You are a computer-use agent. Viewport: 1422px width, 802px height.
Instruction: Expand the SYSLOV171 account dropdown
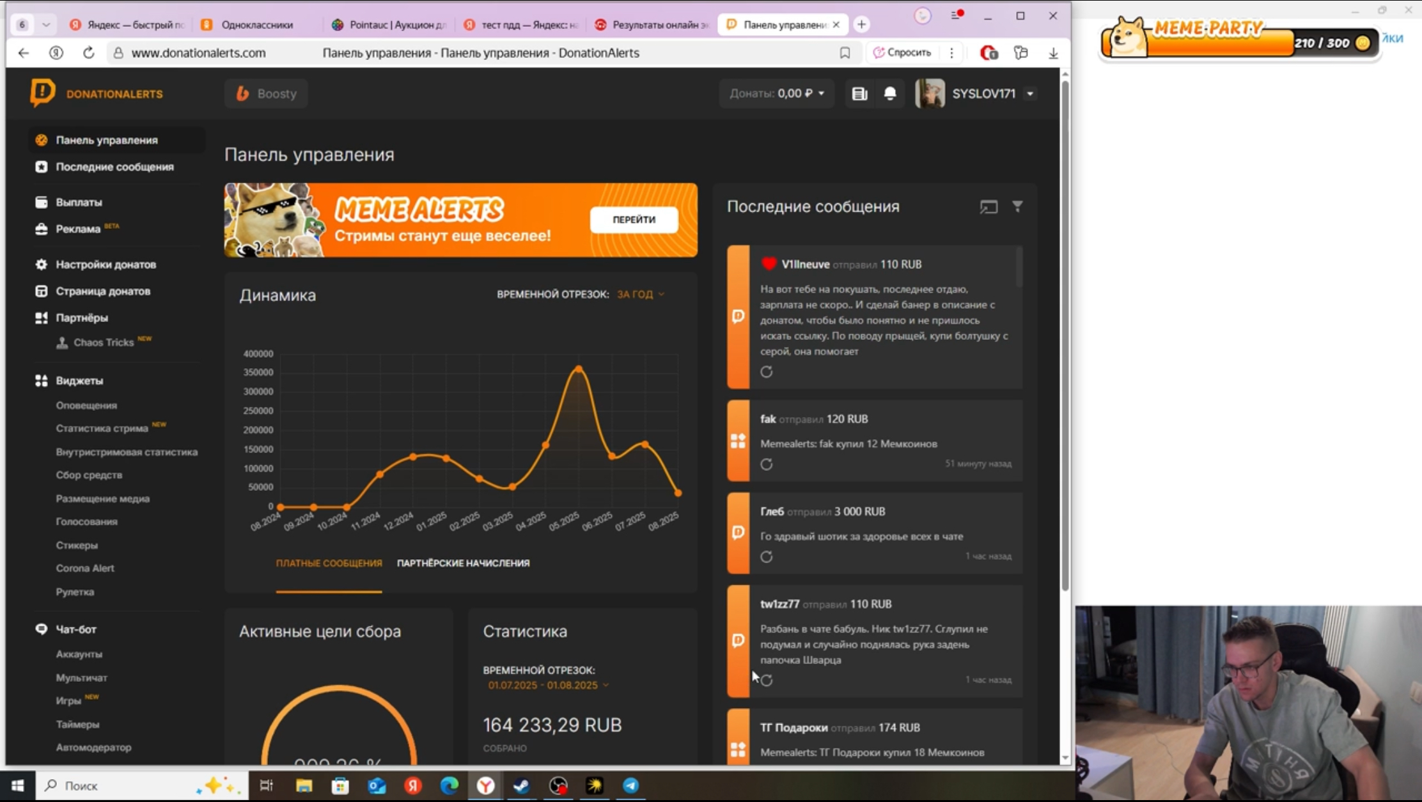(1030, 94)
